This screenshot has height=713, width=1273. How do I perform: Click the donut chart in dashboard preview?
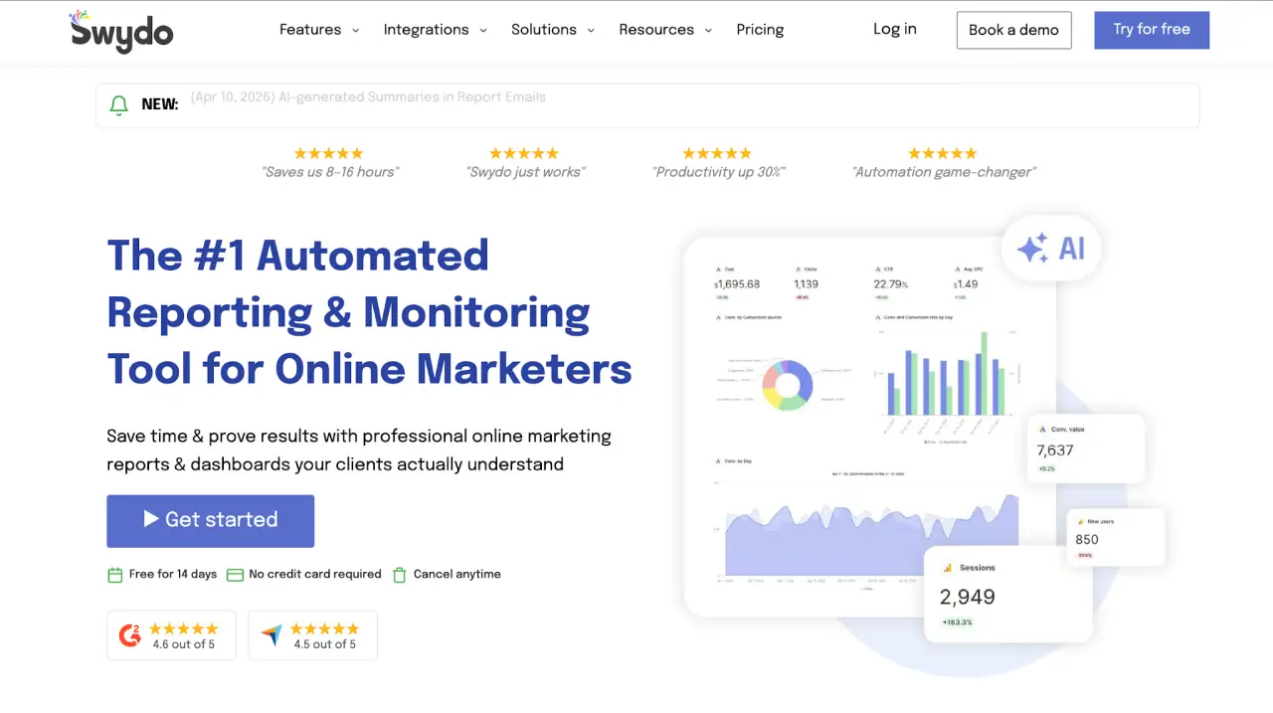tap(788, 384)
